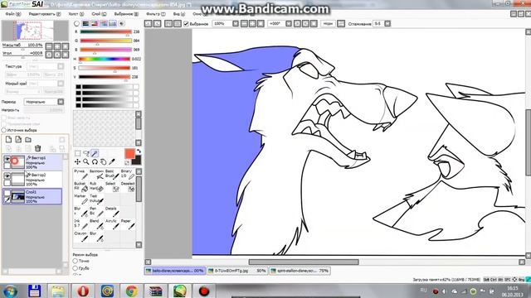Choose the Bucket Fill tool
The height and width of the screenshot is (298, 531).
(81, 186)
